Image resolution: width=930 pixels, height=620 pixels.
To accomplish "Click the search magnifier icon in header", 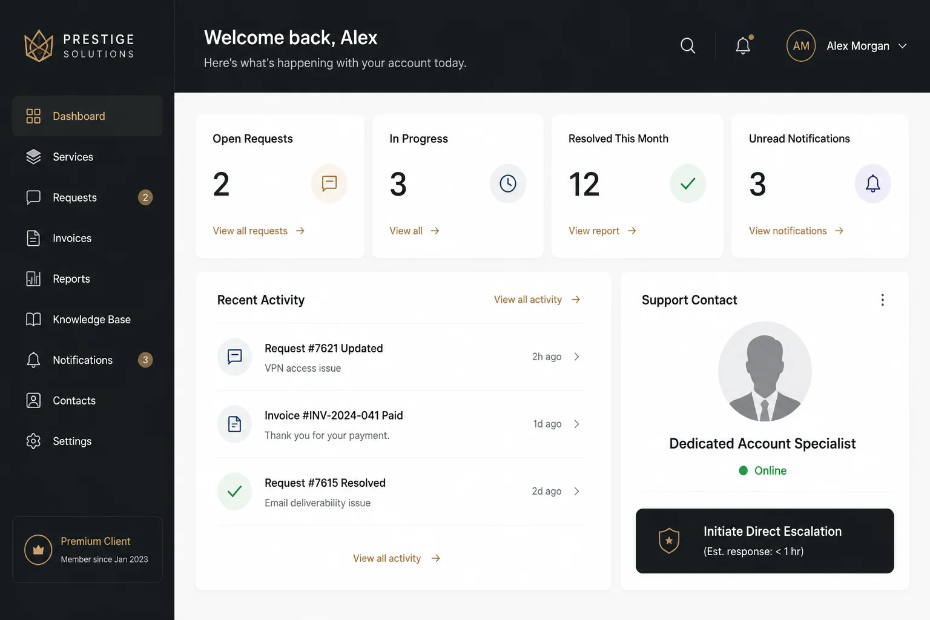I will [x=688, y=46].
